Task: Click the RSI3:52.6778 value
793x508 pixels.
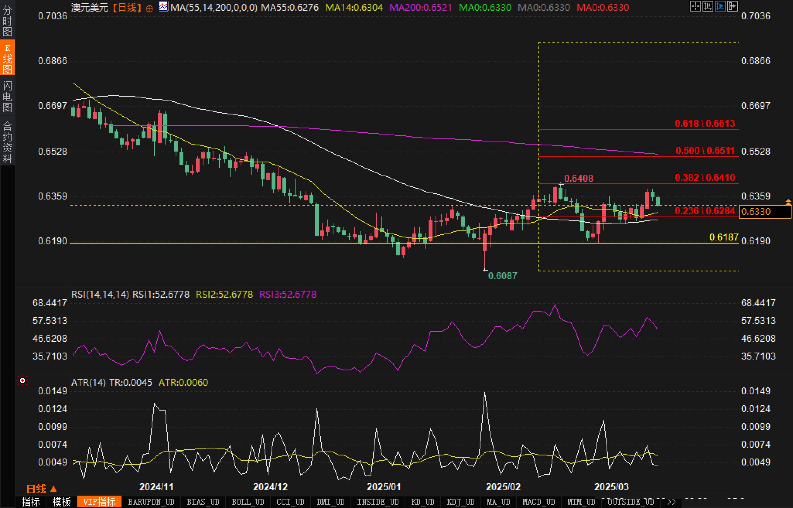Action: pos(288,294)
